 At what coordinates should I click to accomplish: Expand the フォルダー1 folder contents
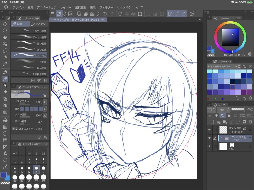coord(222,138)
